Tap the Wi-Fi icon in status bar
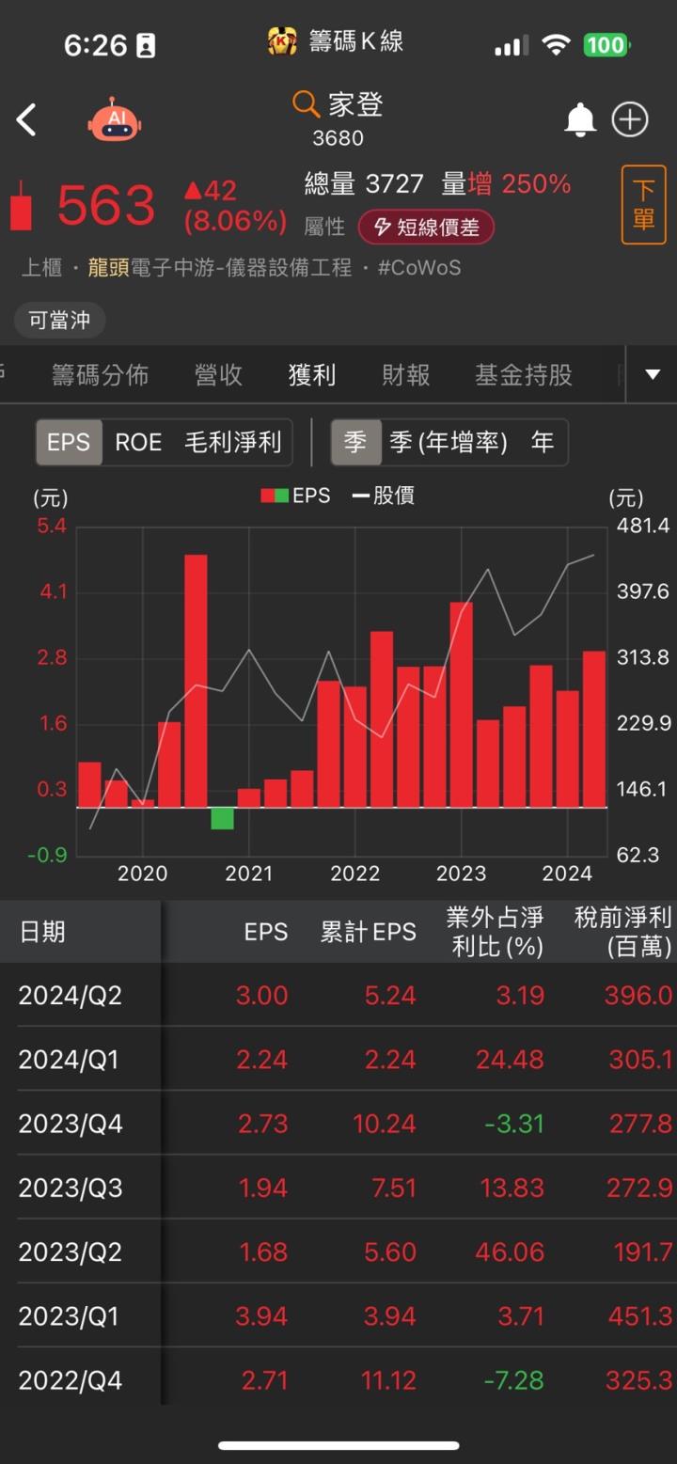Viewport: 677px width, 1464px height. [557, 45]
